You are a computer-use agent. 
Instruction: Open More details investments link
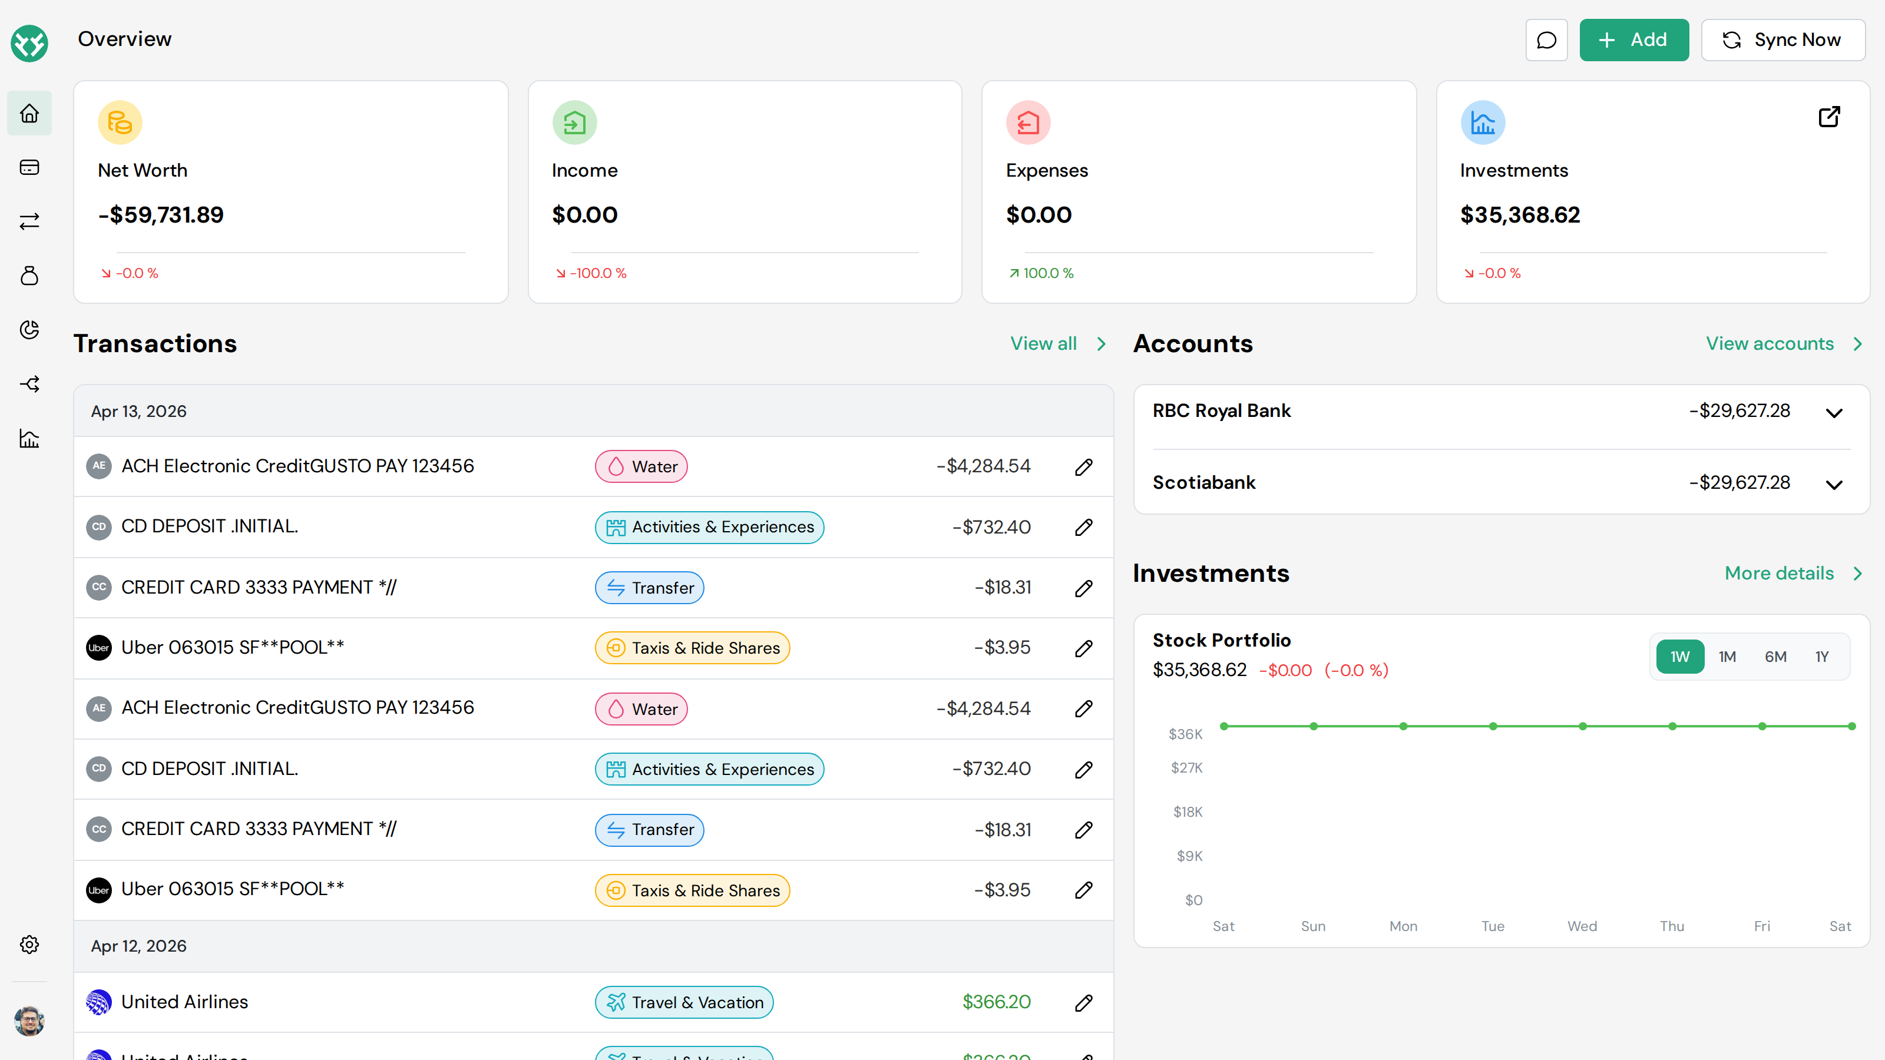(1794, 574)
